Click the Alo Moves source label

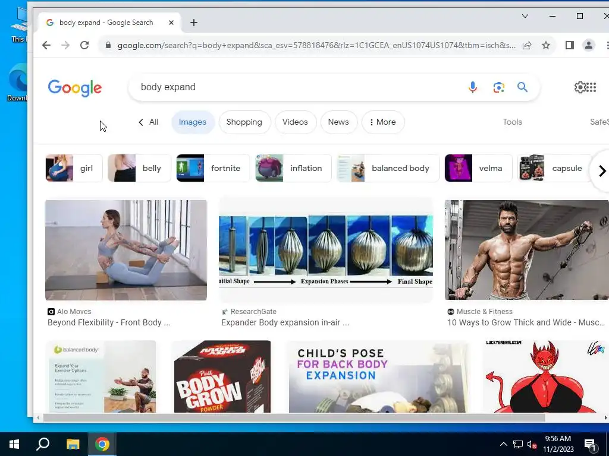70,311
